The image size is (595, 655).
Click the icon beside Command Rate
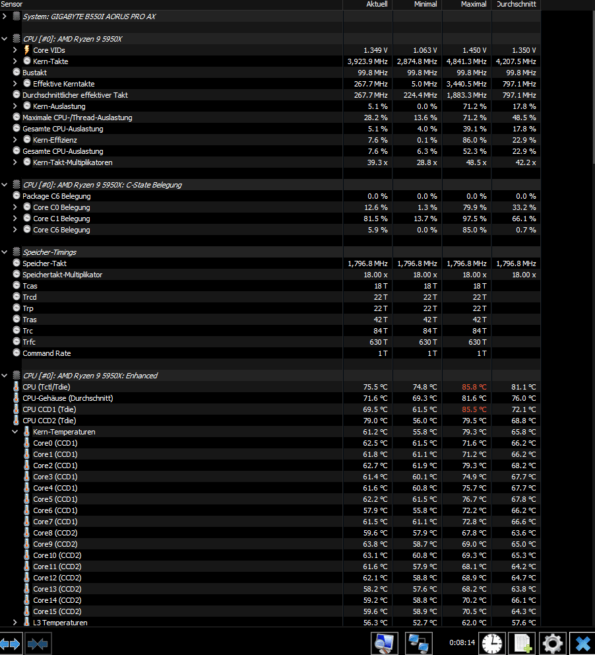16,353
